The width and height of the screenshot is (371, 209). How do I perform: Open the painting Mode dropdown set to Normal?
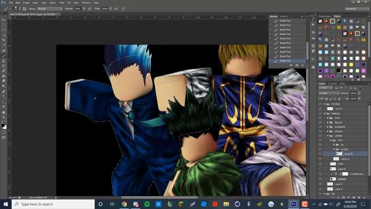coord(50,9)
